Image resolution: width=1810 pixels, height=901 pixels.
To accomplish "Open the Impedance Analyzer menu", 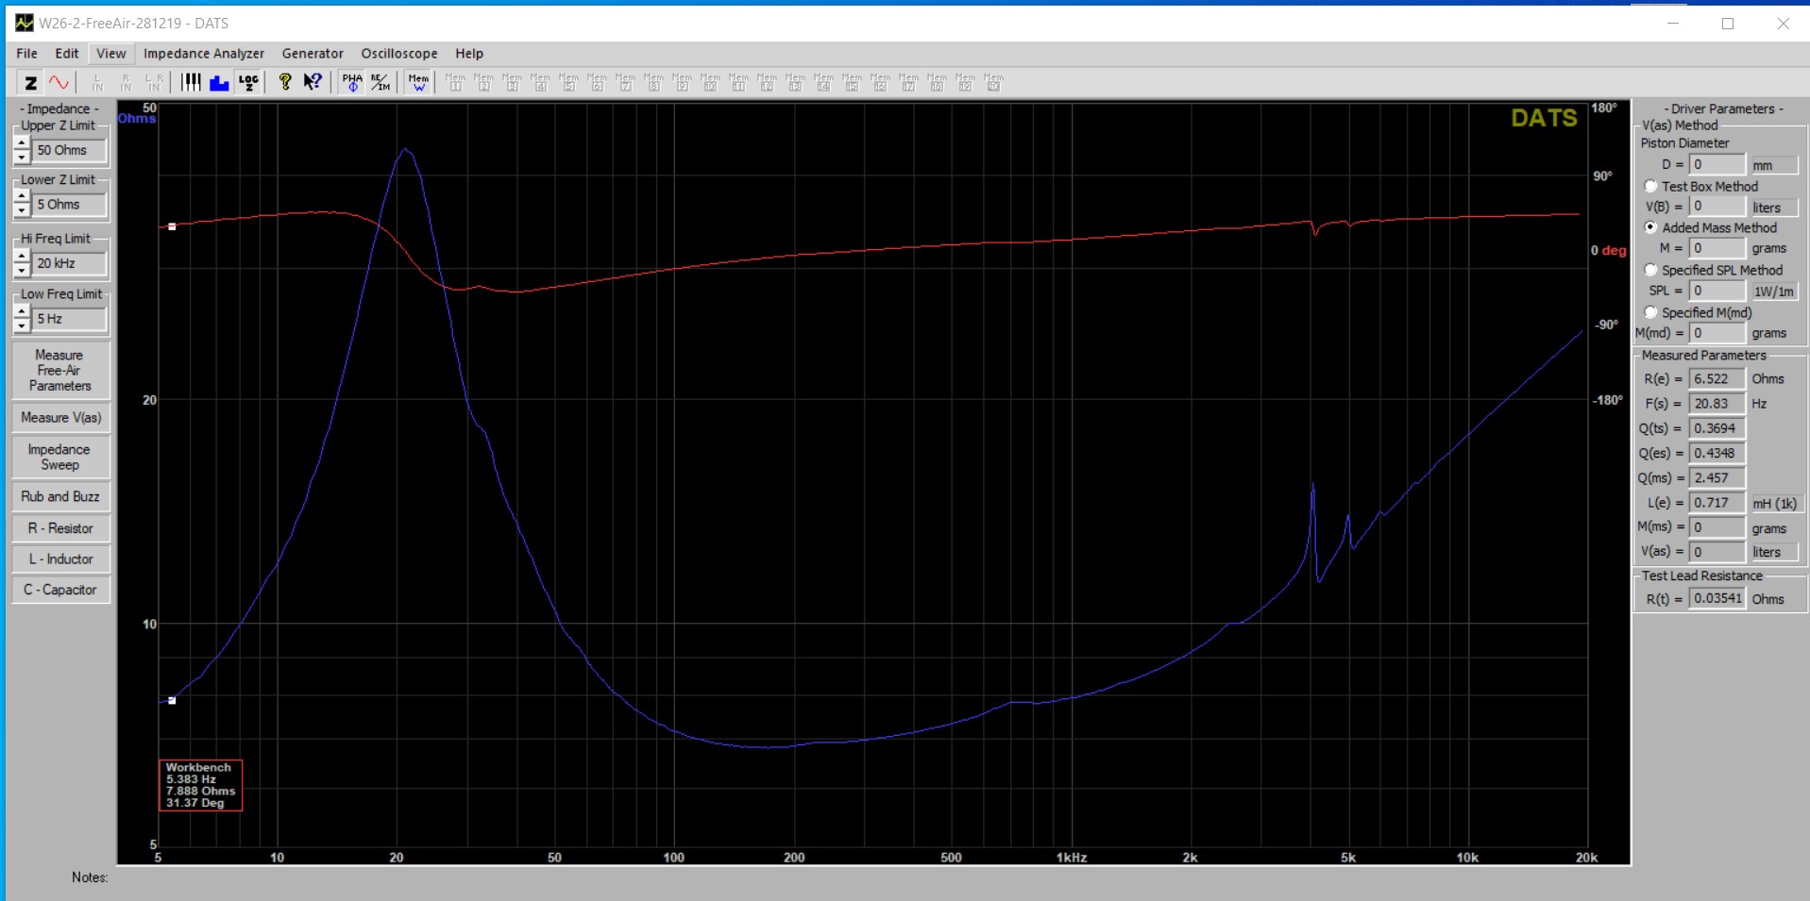I will click(x=204, y=54).
